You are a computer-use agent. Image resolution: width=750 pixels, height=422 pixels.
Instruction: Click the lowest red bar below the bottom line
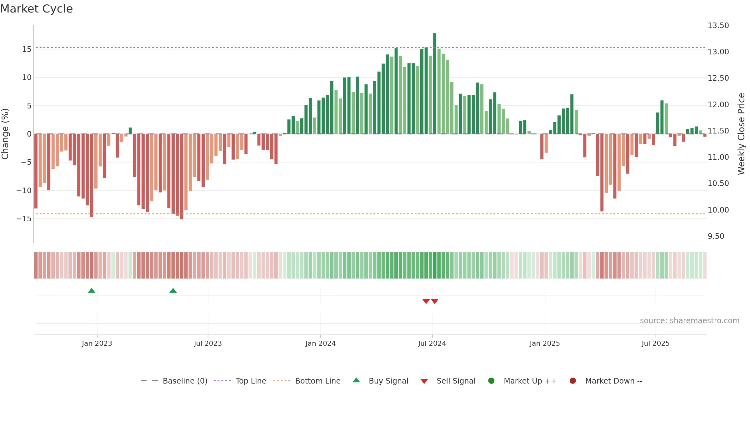coord(182,177)
